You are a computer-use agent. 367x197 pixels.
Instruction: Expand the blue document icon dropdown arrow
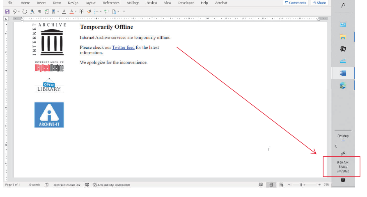[58, 11]
